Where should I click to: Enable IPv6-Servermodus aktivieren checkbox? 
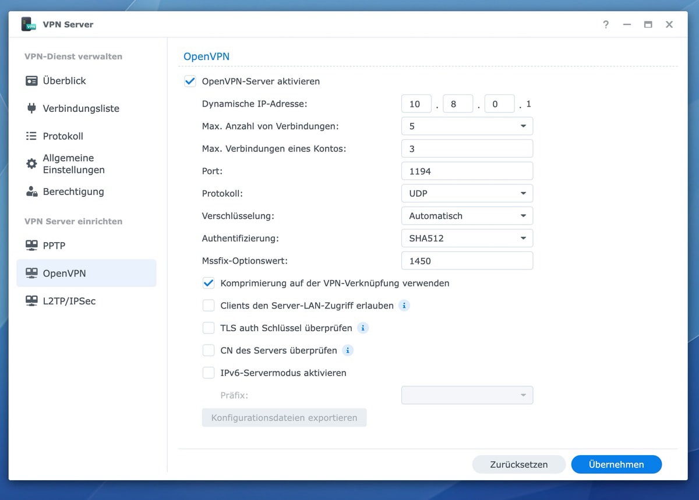[x=209, y=373]
